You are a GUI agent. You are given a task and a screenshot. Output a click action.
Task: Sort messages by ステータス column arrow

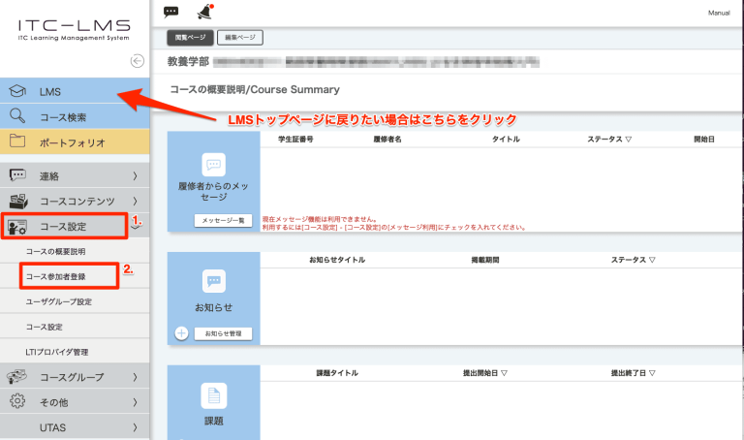[x=628, y=140]
